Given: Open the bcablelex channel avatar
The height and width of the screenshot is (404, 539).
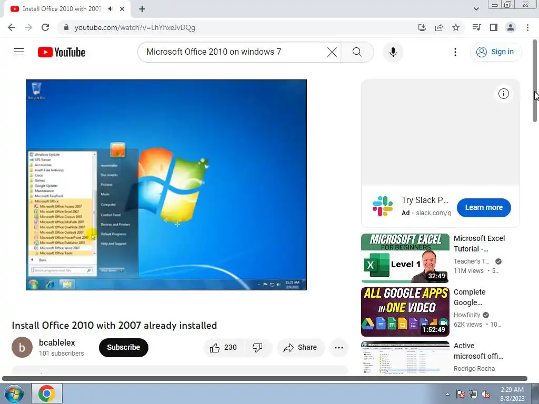Looking at the screenshot, I should [x=22, y=347].
